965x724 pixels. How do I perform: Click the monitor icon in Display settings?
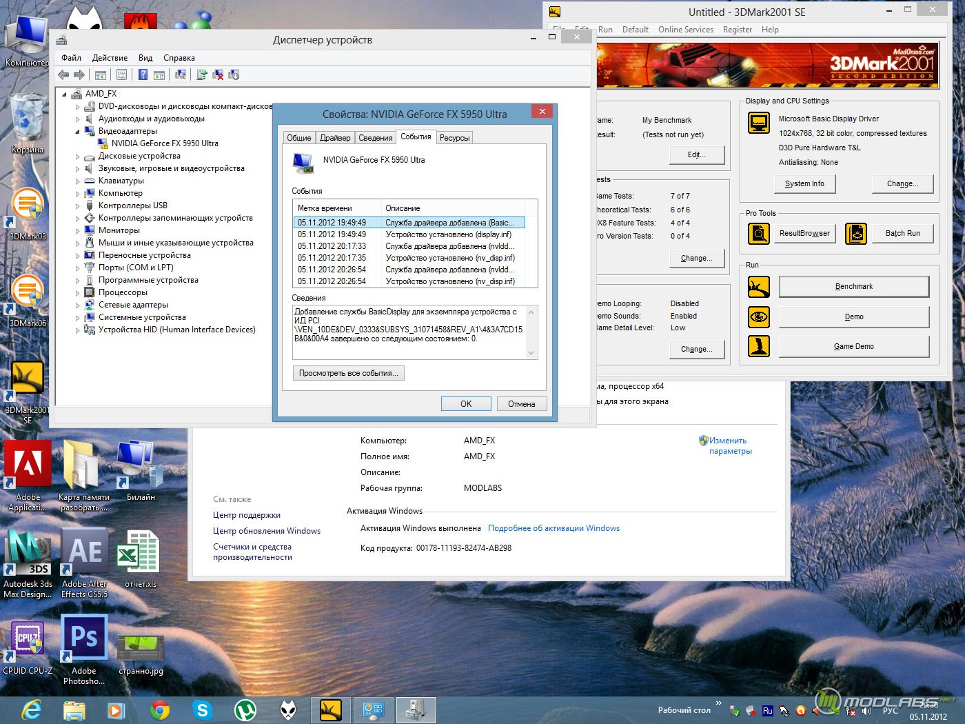pyautogui.click(x=759, y=123)
